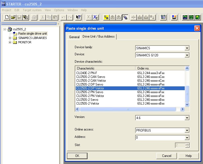Viewport: 203px width, 164px height.
Task: Open the Edit menu
Action: pos(17,10)
